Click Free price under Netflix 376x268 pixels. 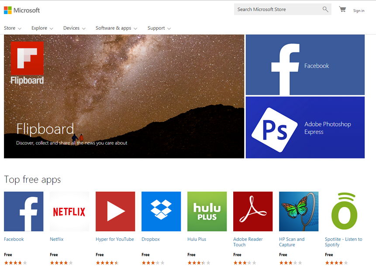54,254
